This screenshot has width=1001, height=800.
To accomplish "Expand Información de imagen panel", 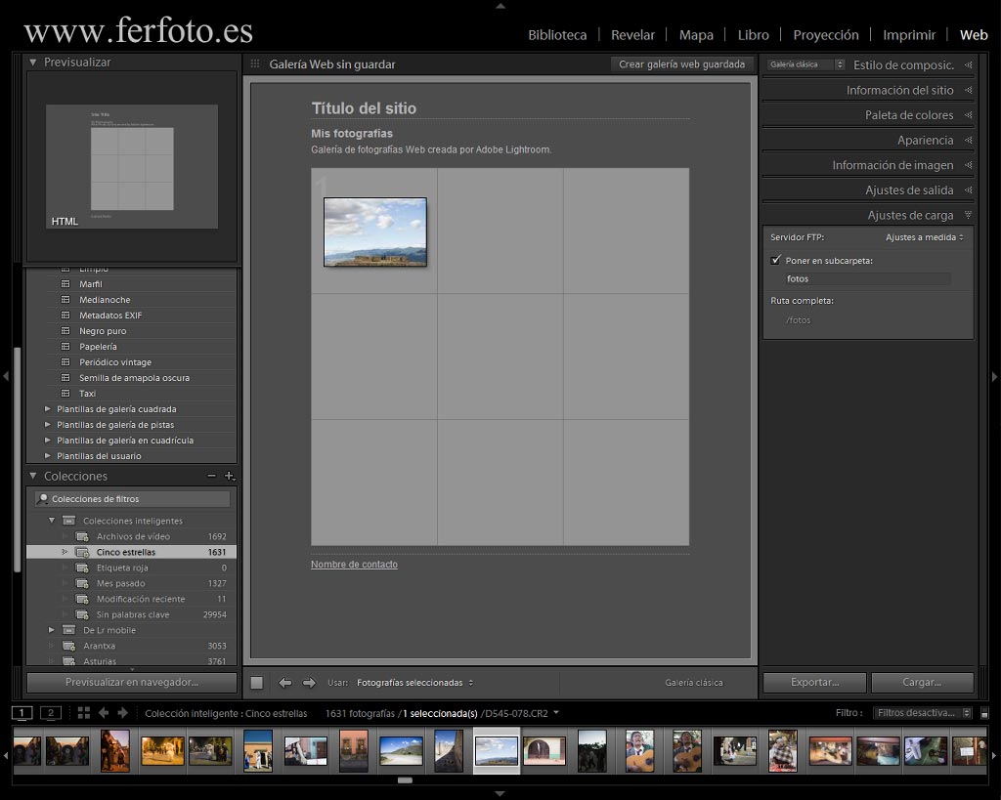I will click(x=969, y=165).
